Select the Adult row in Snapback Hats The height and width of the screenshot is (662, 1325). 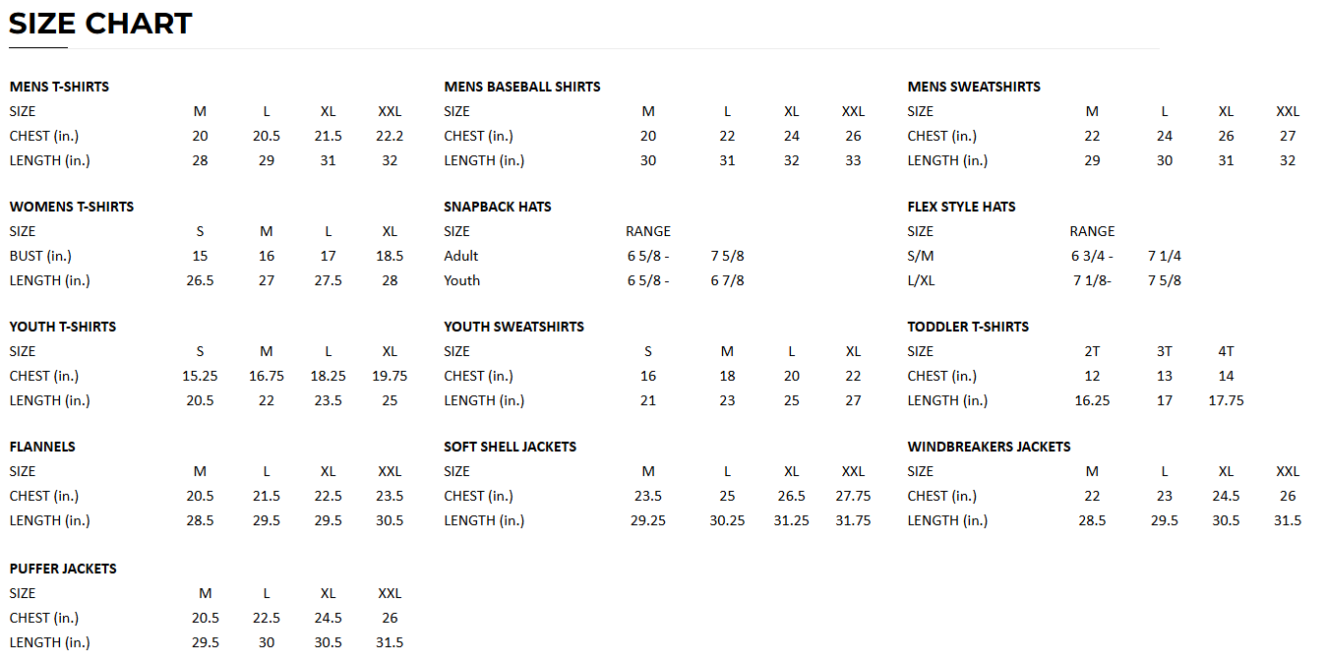[x=594, y=256]
